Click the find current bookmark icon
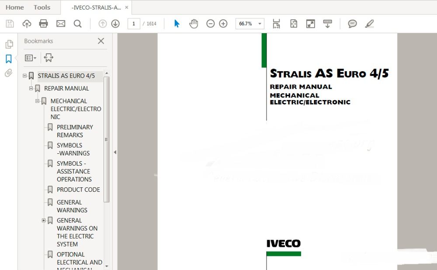 pos(49,58)
